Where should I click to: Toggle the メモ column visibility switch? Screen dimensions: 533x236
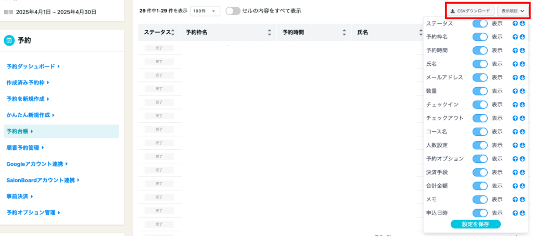(479, 199)
